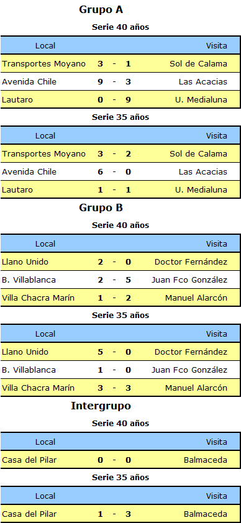Click U. Medialuna in first table

click(201, 100)
